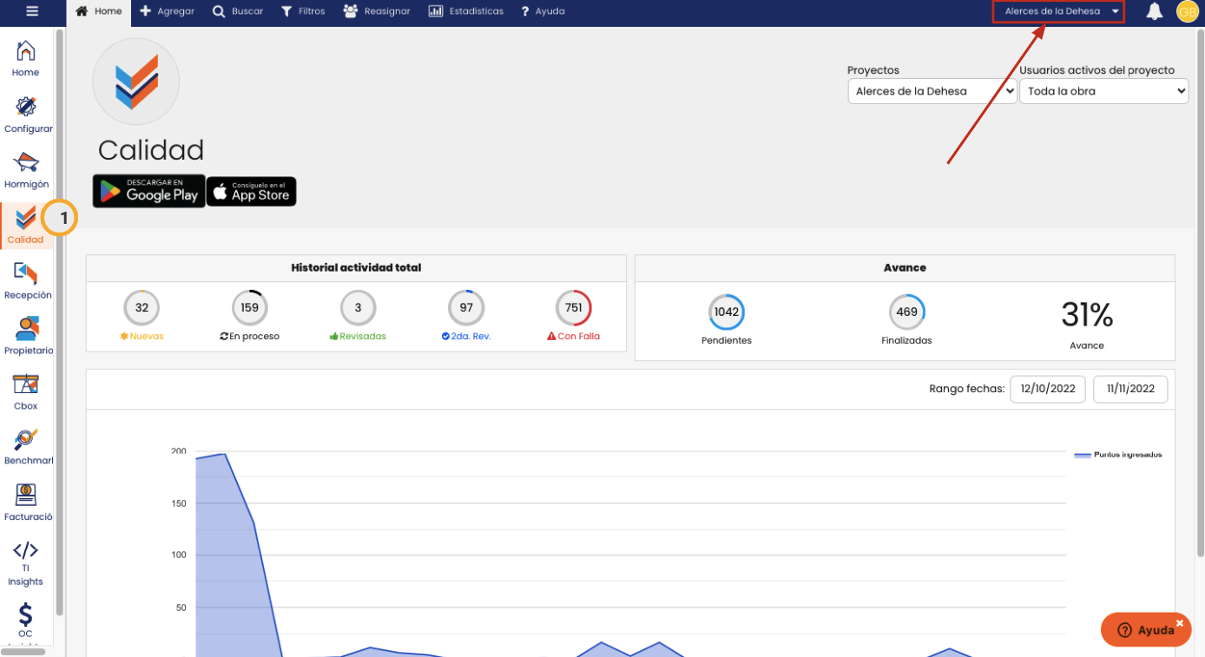Open the OC dollar sign module

[x=25, y=620]
